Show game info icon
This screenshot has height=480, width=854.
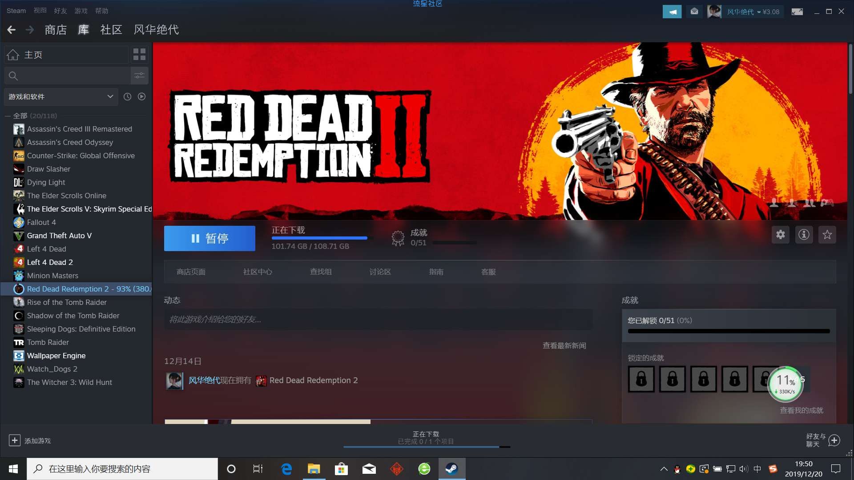[804, 235]
